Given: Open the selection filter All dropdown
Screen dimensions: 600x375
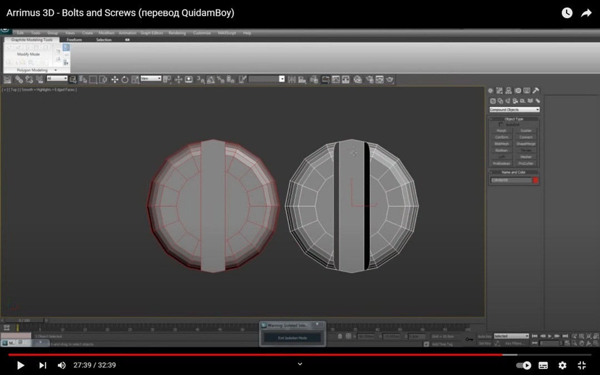Looking at the screenshot, I should [57, 78].
